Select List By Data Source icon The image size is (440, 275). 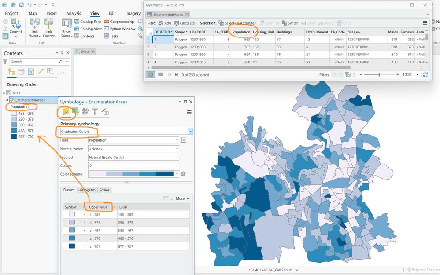pyautogui.click(x=21, y=72)
